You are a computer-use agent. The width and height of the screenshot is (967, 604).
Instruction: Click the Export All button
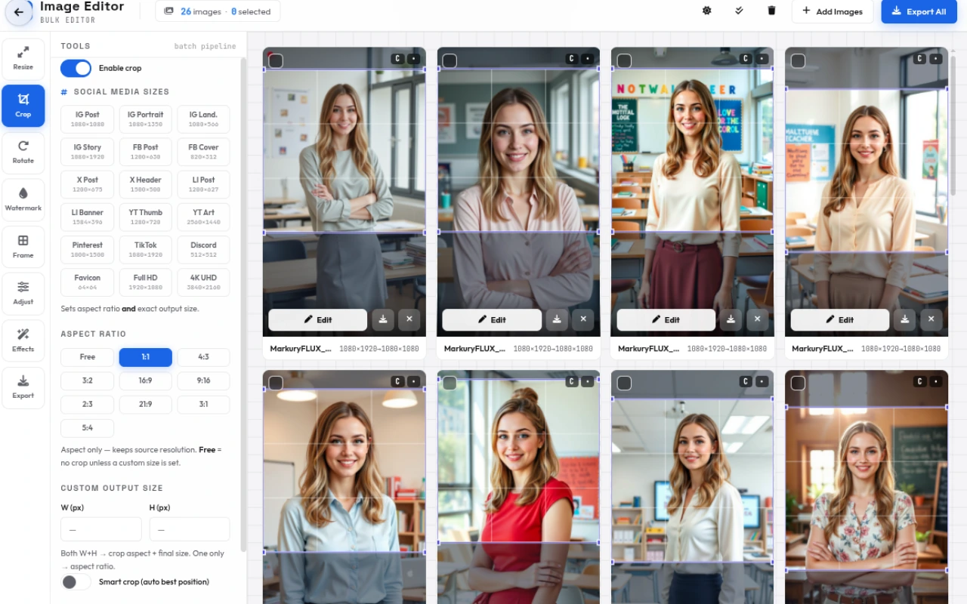[x=919, y=11]
